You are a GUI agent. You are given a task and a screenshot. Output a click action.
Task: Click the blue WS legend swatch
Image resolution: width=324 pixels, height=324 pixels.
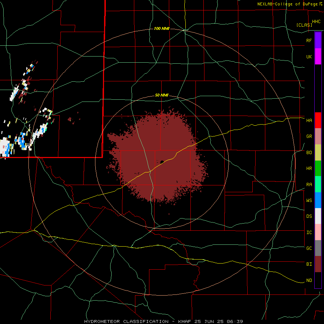[318, 200]
